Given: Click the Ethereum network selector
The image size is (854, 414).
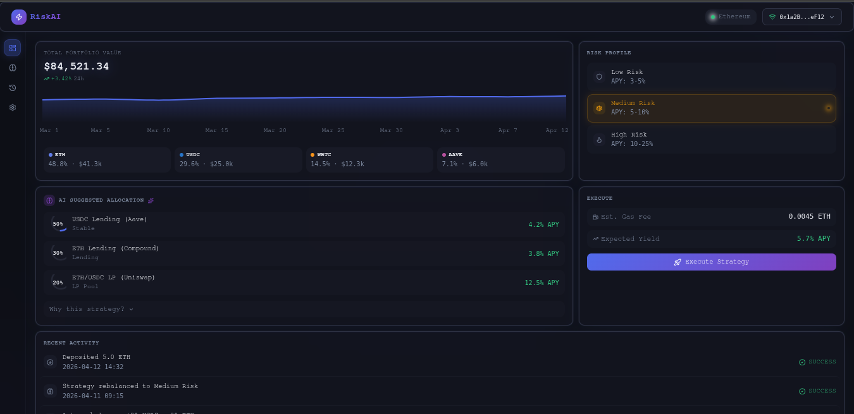Looking at the screenshot, I should (x=731, y=17).
